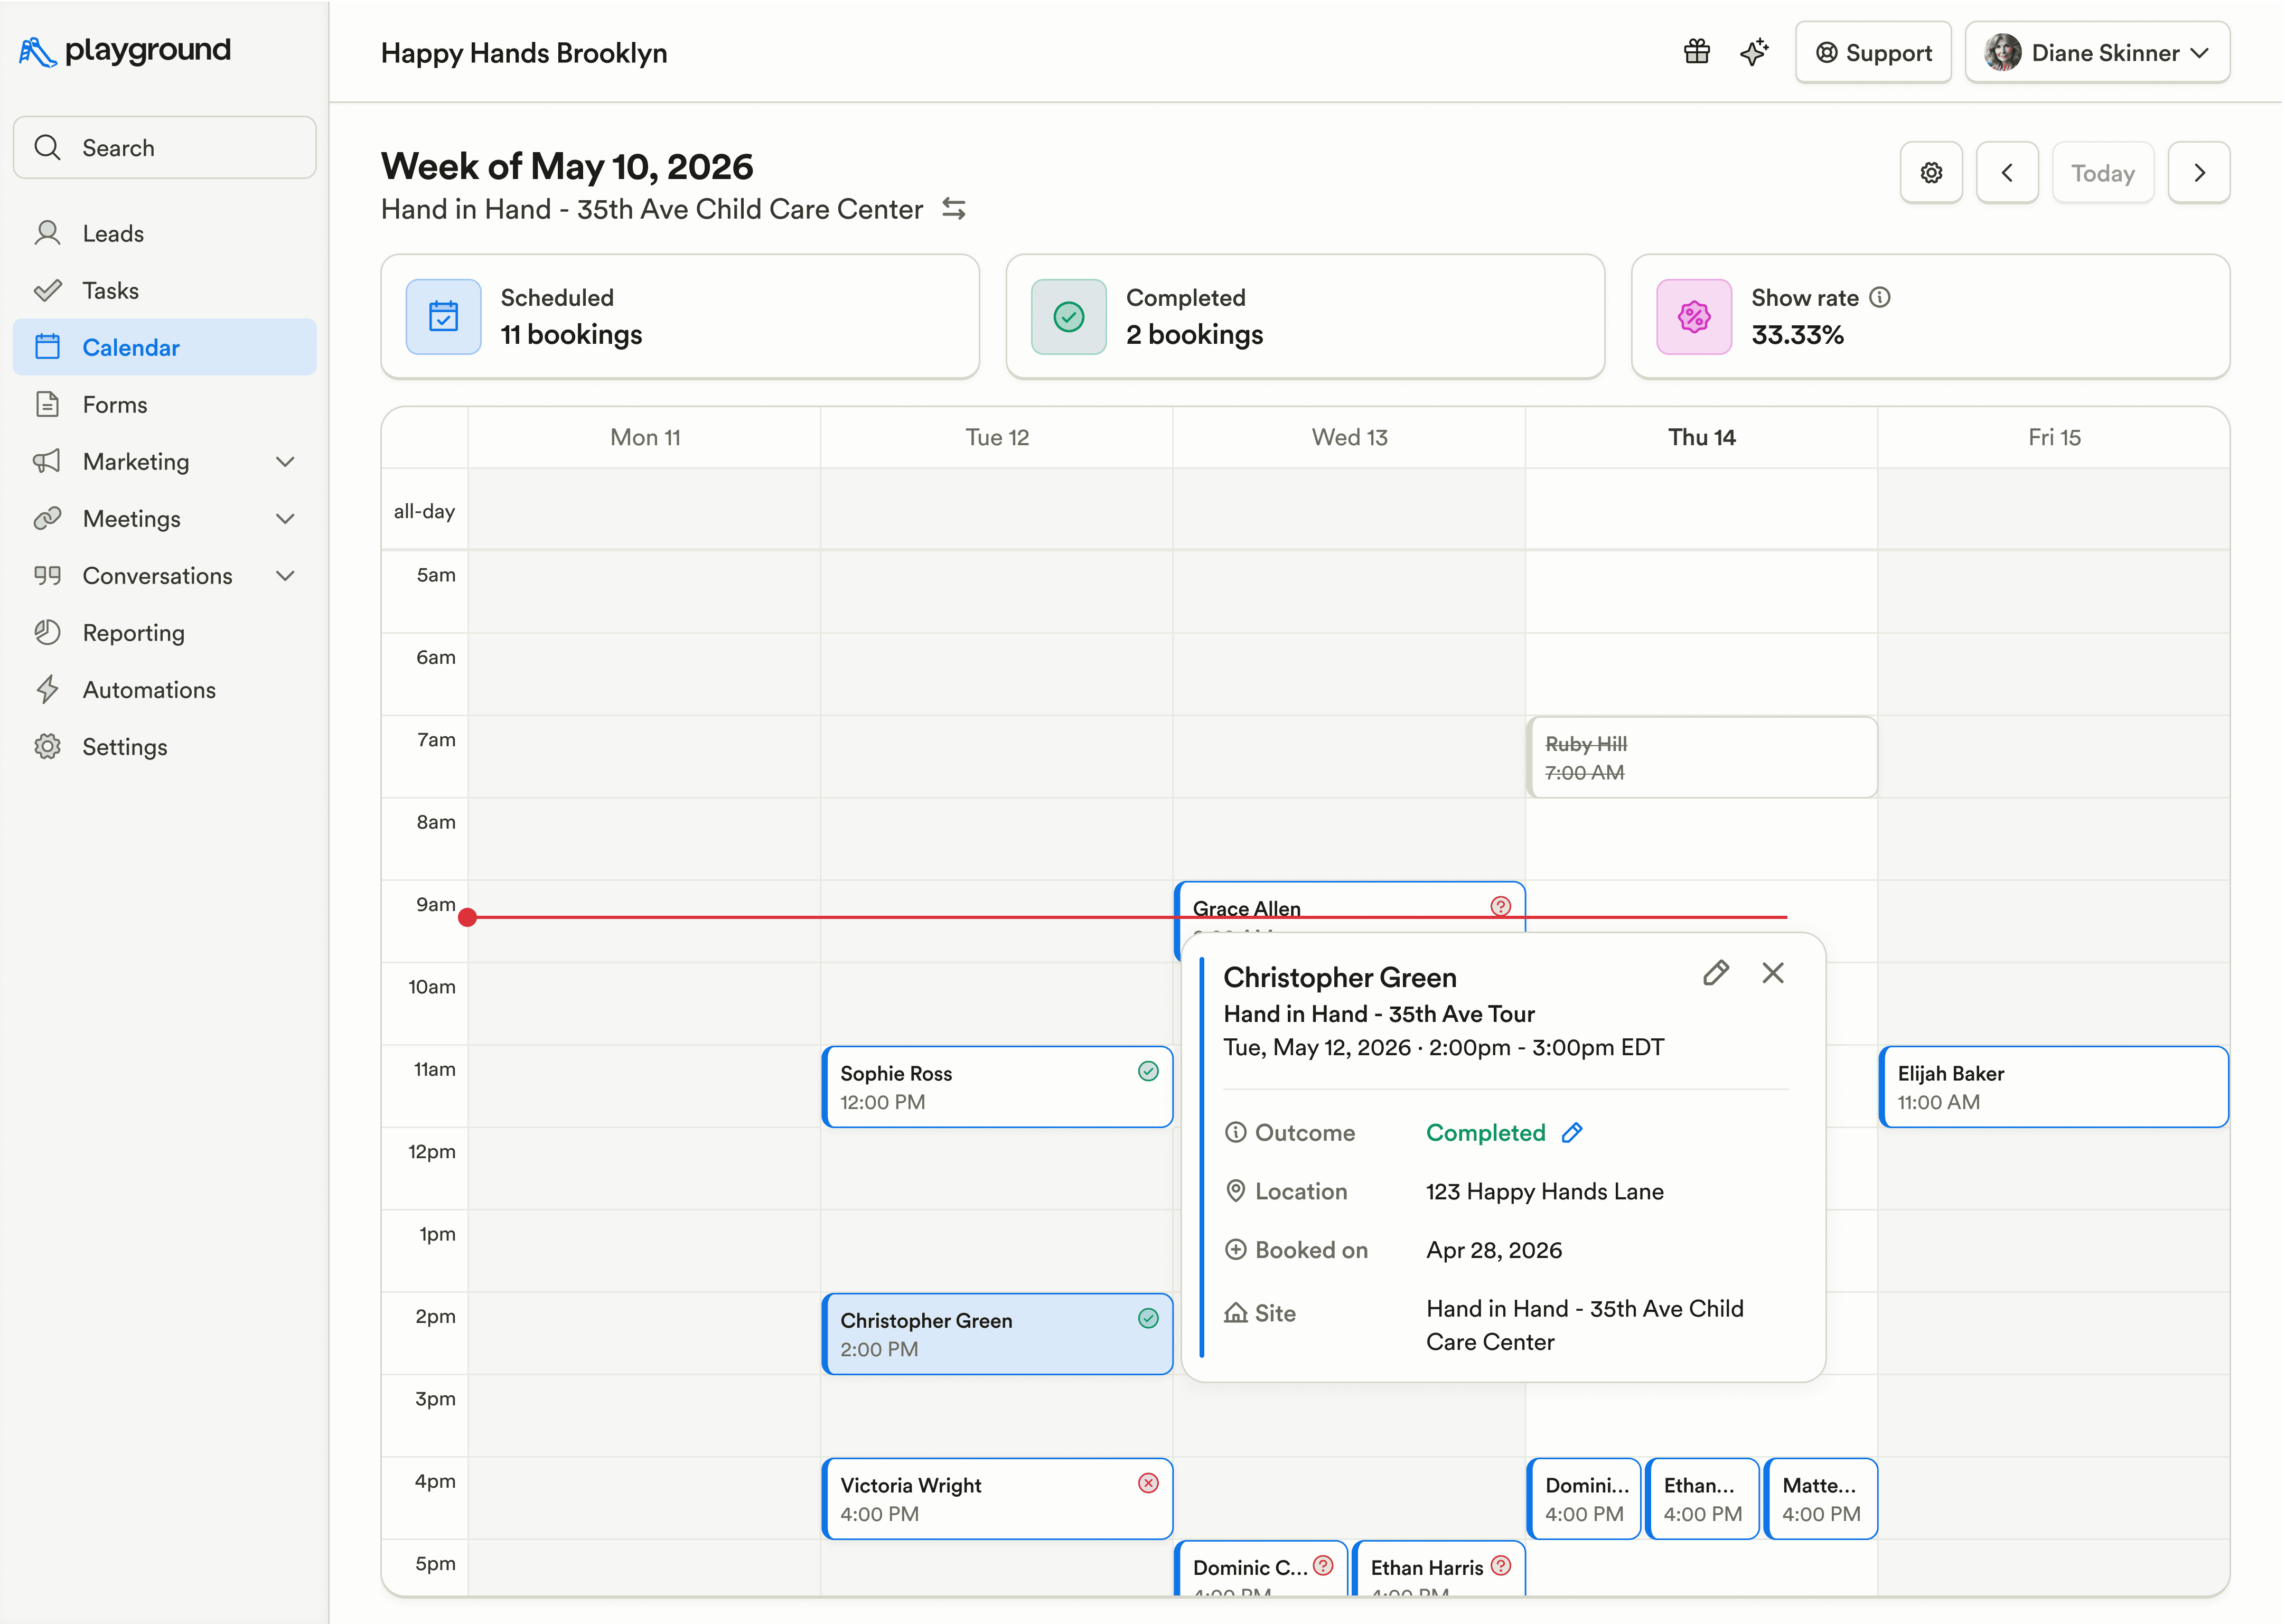The width and height of the screenshot is (2285, 1624).
Task: Click '123 Happy Hands Lane' address text
Action: click(1546, 1192)
